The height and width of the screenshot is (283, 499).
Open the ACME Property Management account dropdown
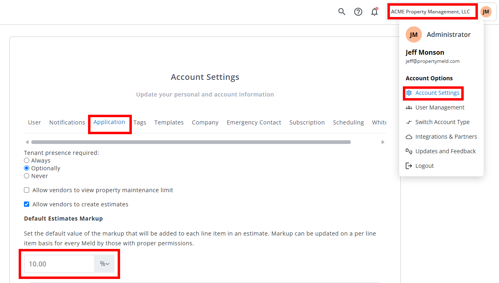[430, 12]
